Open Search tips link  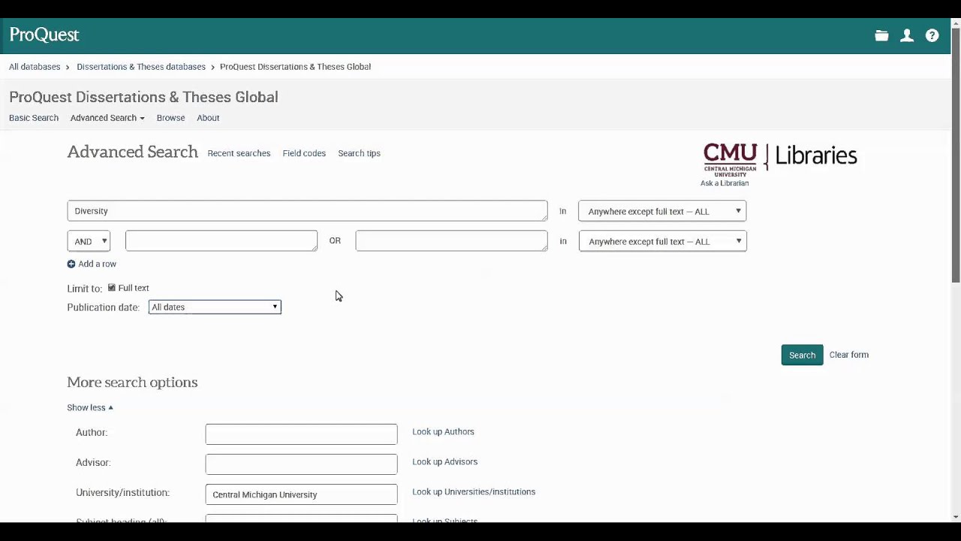(359, 153)
